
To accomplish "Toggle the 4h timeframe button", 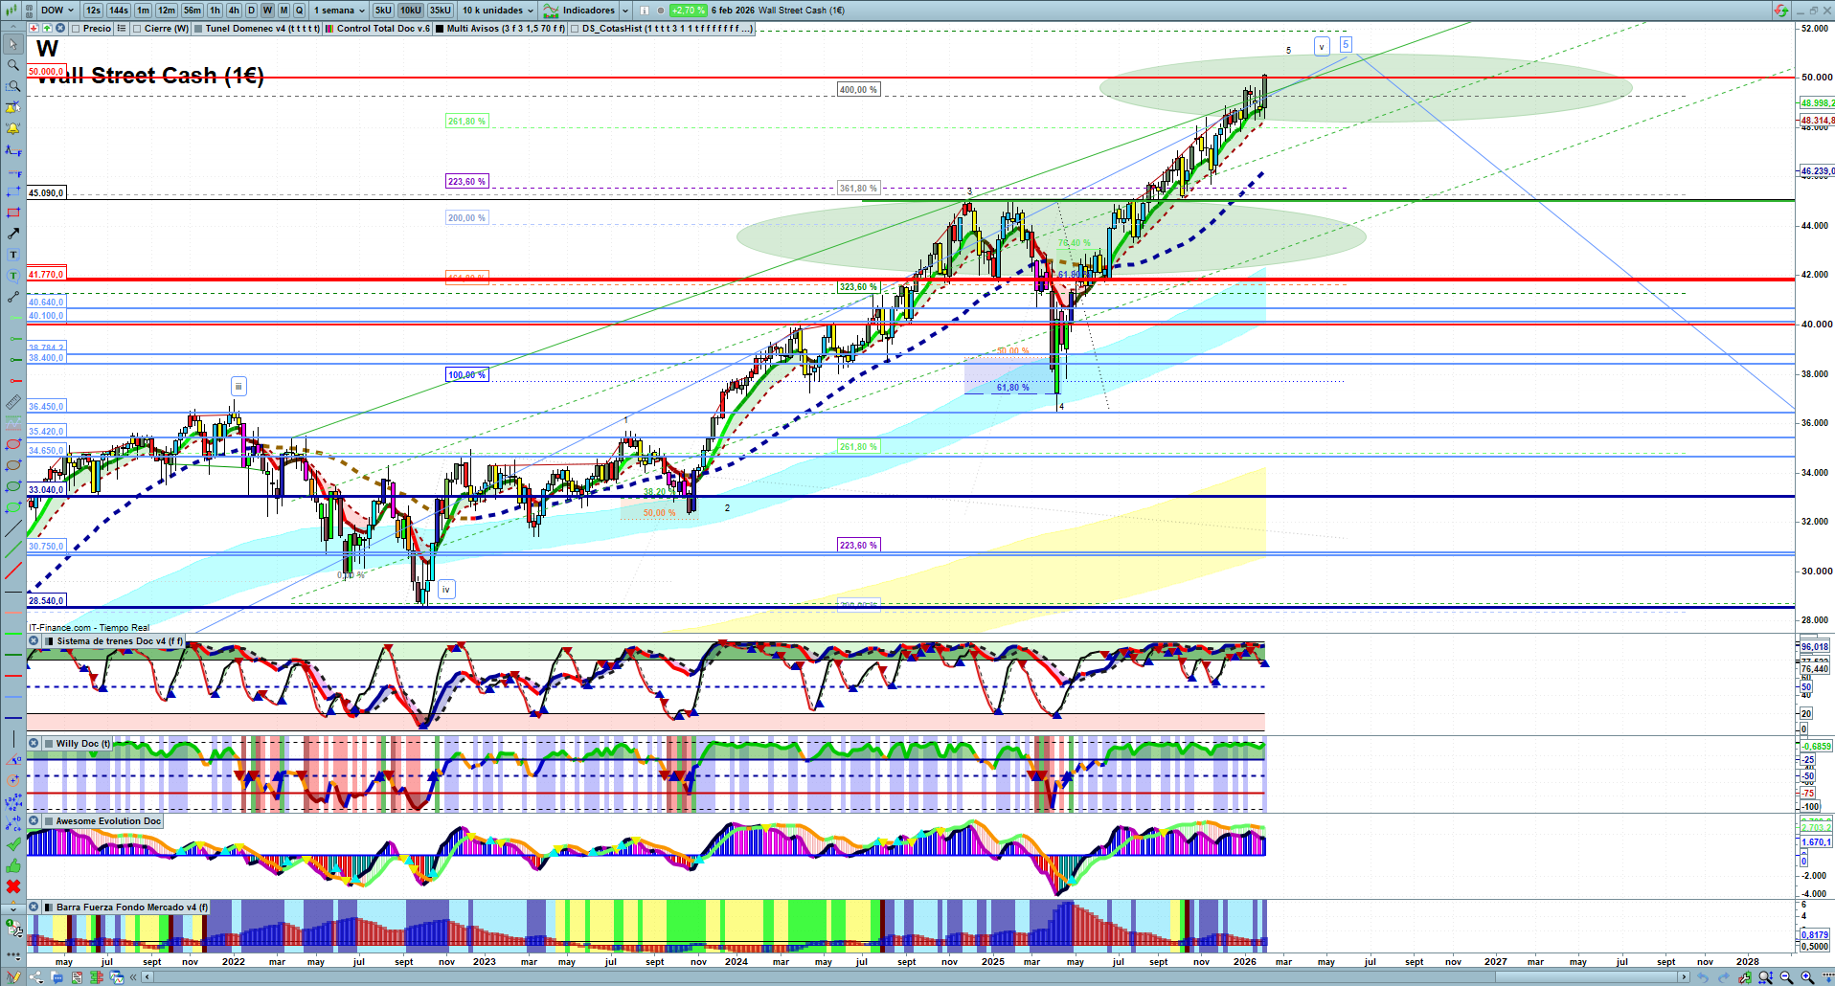I will (x=234, y=11).
